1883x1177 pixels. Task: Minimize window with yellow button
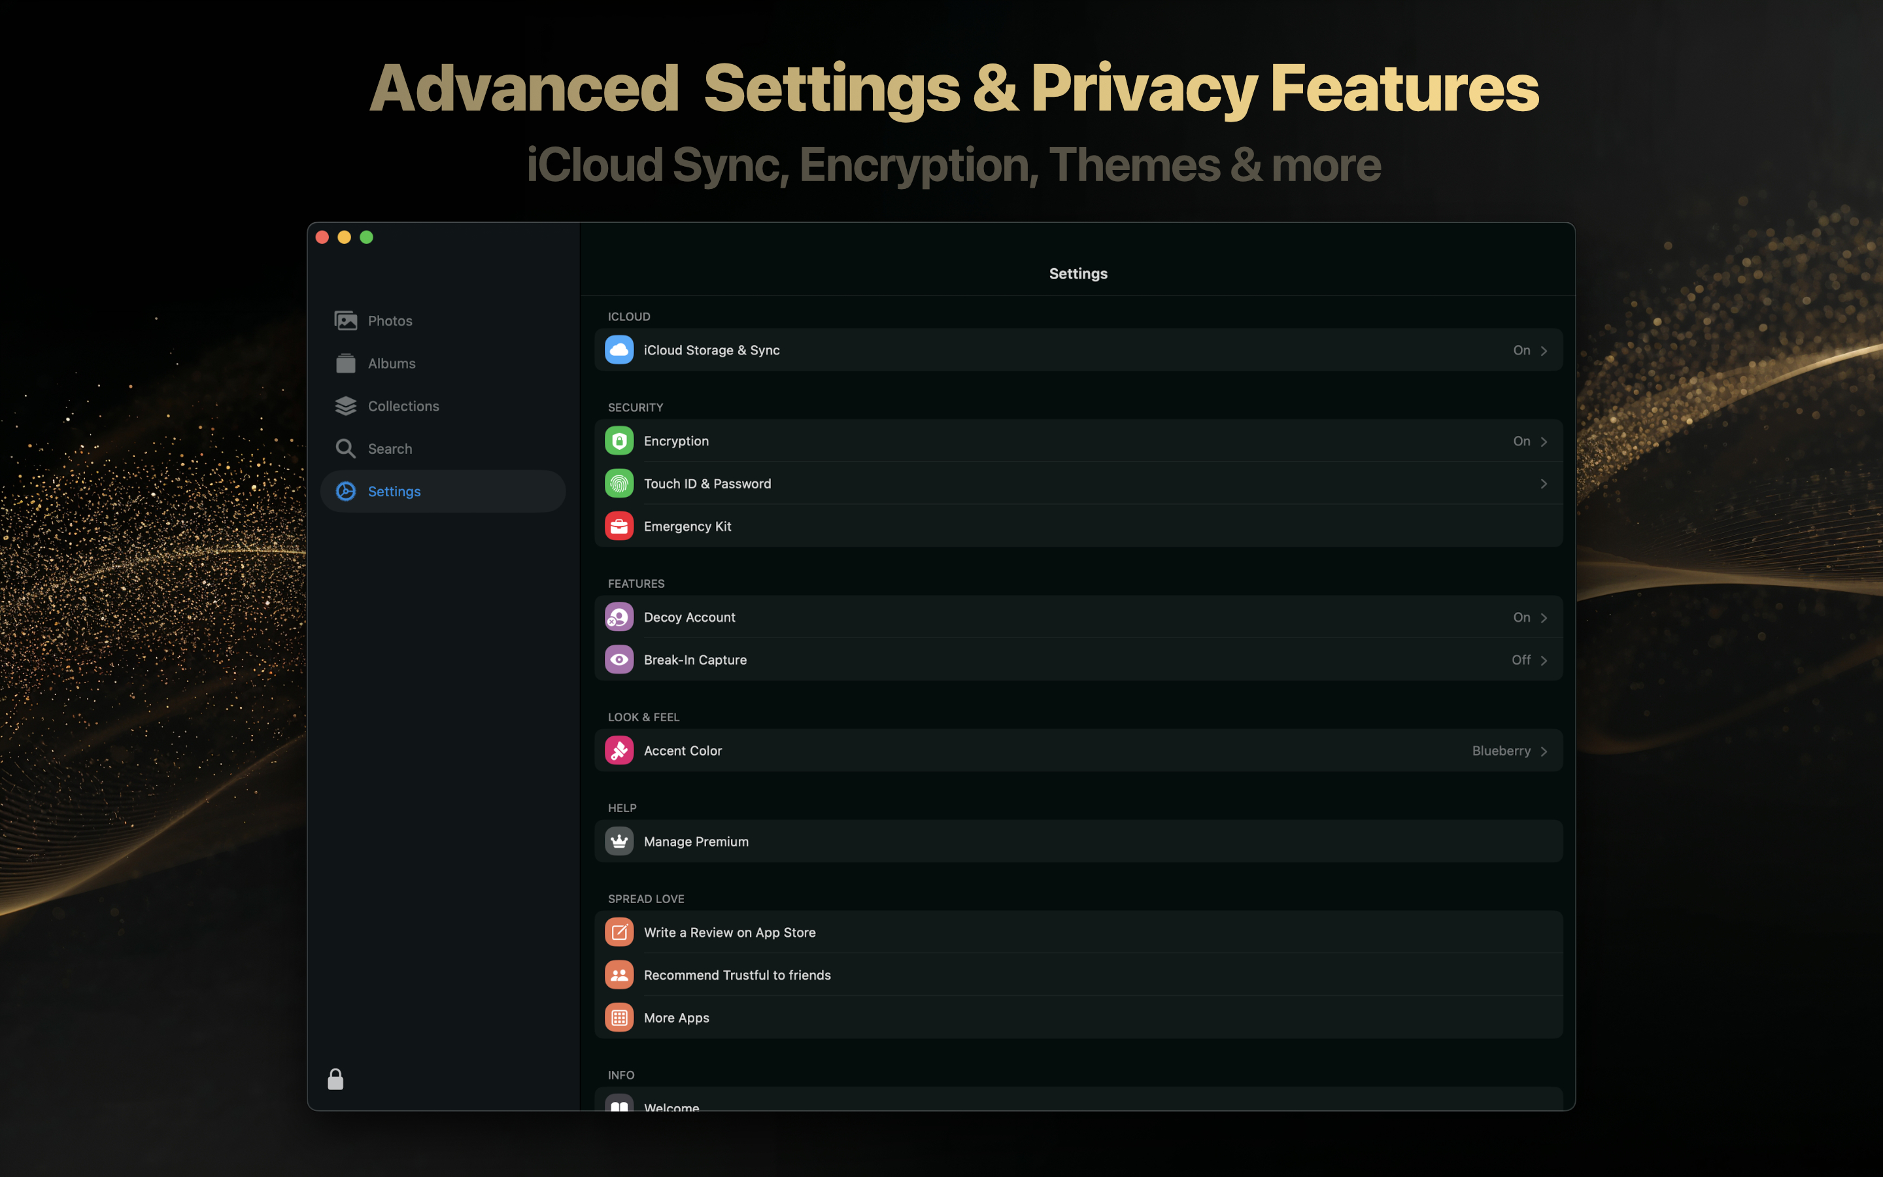click(x=344, y=237)
